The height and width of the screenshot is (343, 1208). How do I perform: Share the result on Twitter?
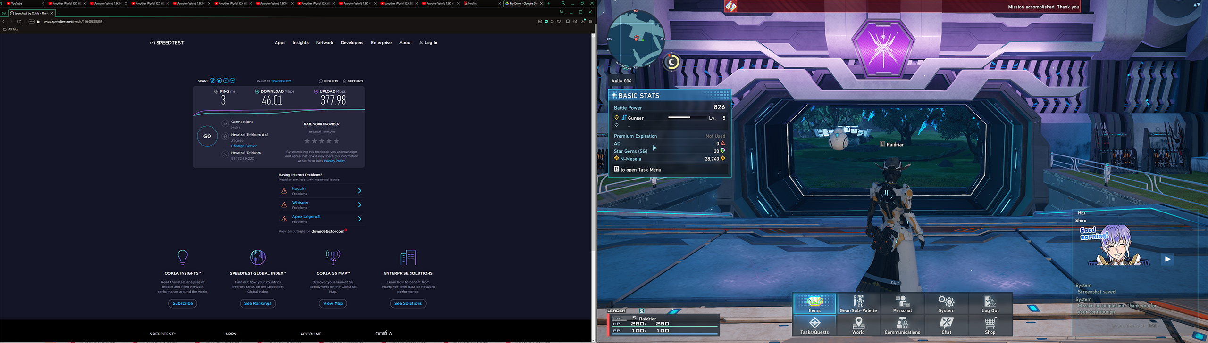[x=219, y=81]
